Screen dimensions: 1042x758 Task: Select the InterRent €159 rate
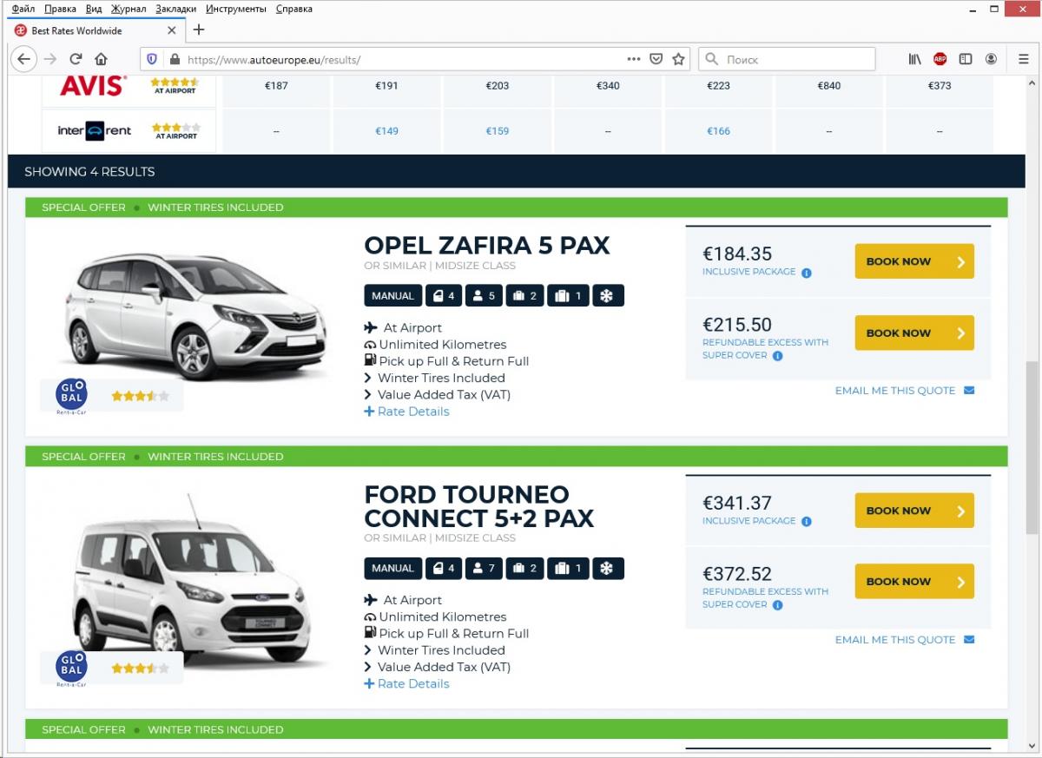(498, 131)
